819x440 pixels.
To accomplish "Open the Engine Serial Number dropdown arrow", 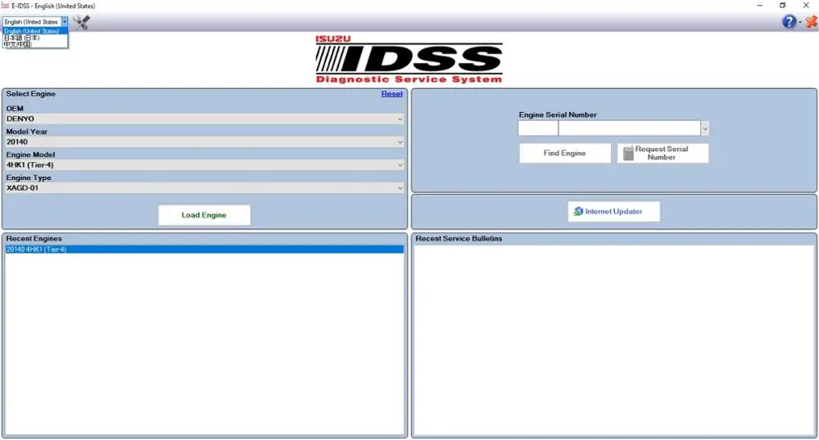I will (704, 128).
